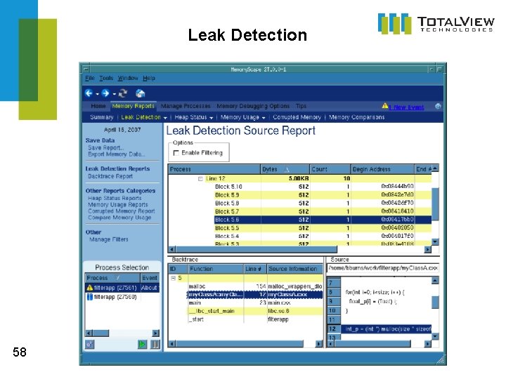Image resolution: width=506 pixels, height=379 pixels.
Task: Click the source file path field
Action: pos(383,268)
